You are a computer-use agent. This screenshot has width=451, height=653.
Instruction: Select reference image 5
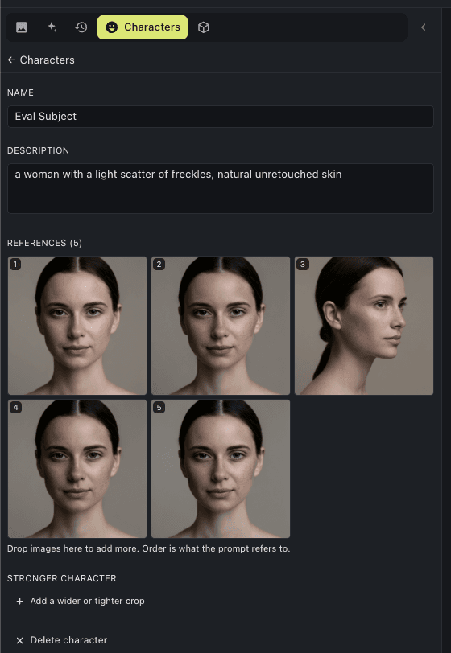tap(221, 469)
